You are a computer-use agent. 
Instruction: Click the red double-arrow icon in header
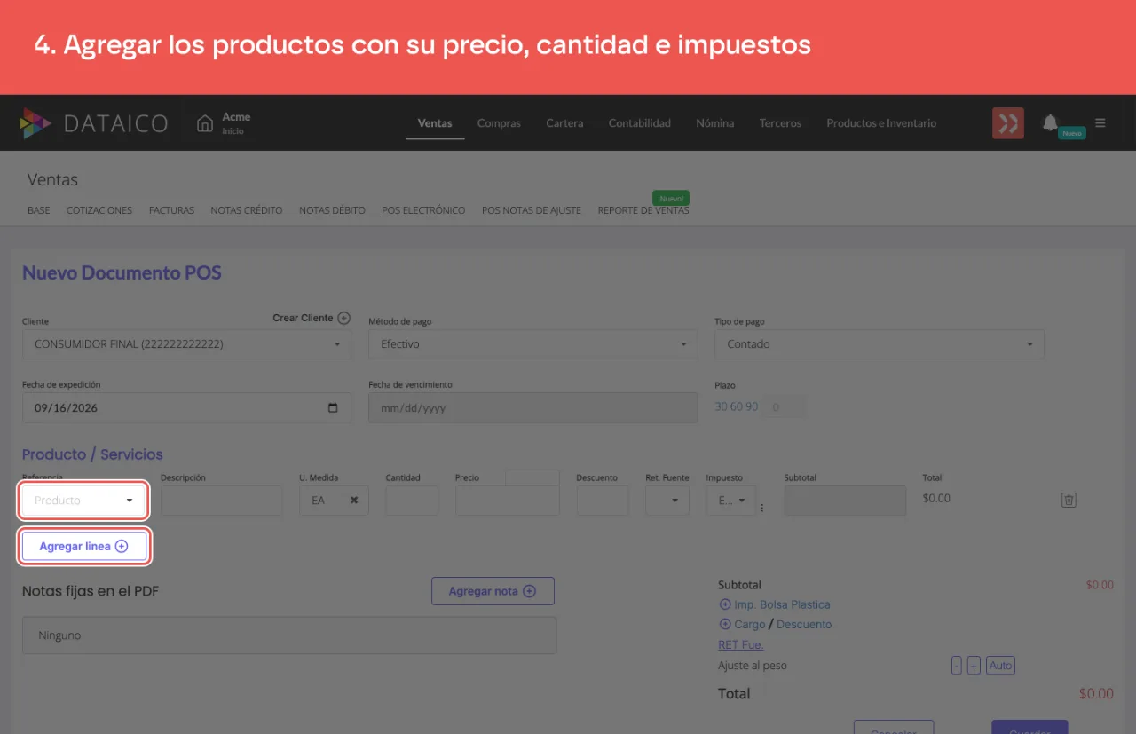point(1007,123)
